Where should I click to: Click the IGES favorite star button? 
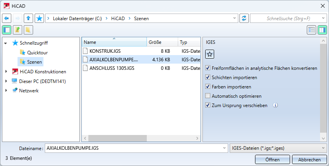[209, 54]
